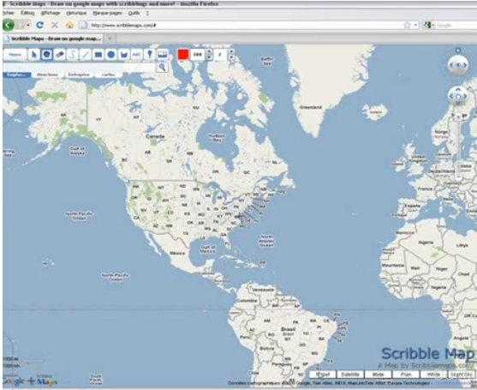Reload the page with the refresh icon
The height and width of the screenshot is (390, 477).
point(40,25)
